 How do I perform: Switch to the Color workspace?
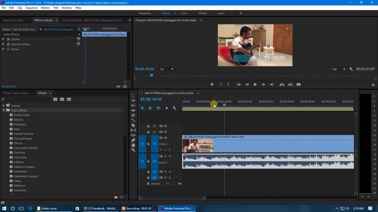tap(184, 13)
